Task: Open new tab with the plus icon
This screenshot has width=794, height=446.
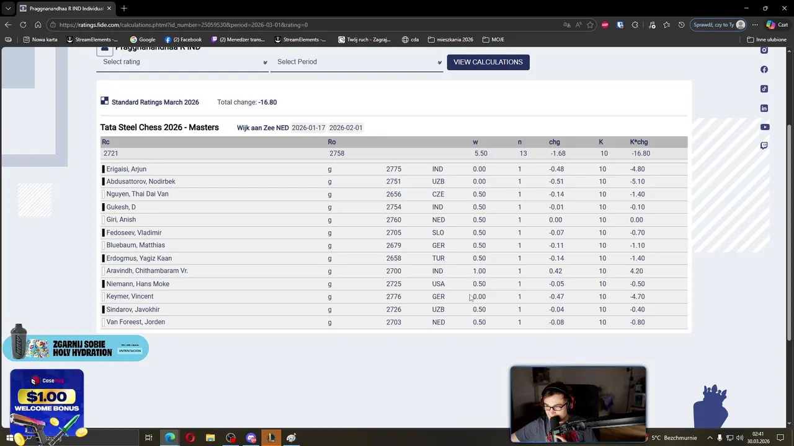Action: coord(124,8)
